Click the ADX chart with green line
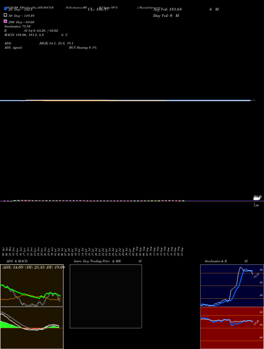The image size is (264, 349). click(32, 286)
